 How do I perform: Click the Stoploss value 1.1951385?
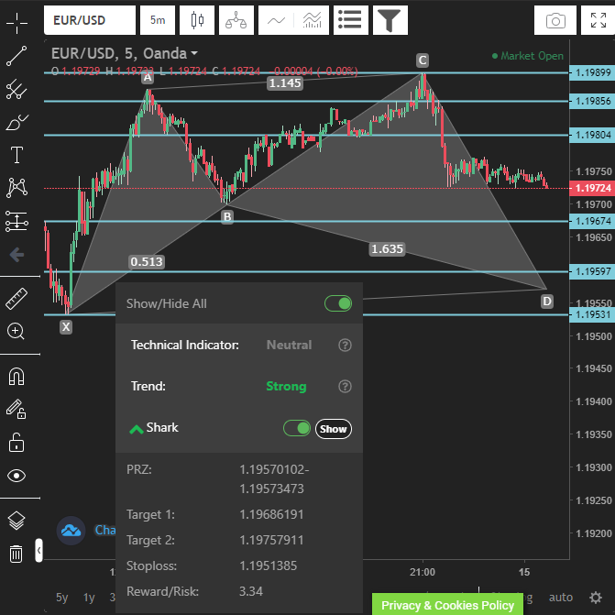[269, 566]
